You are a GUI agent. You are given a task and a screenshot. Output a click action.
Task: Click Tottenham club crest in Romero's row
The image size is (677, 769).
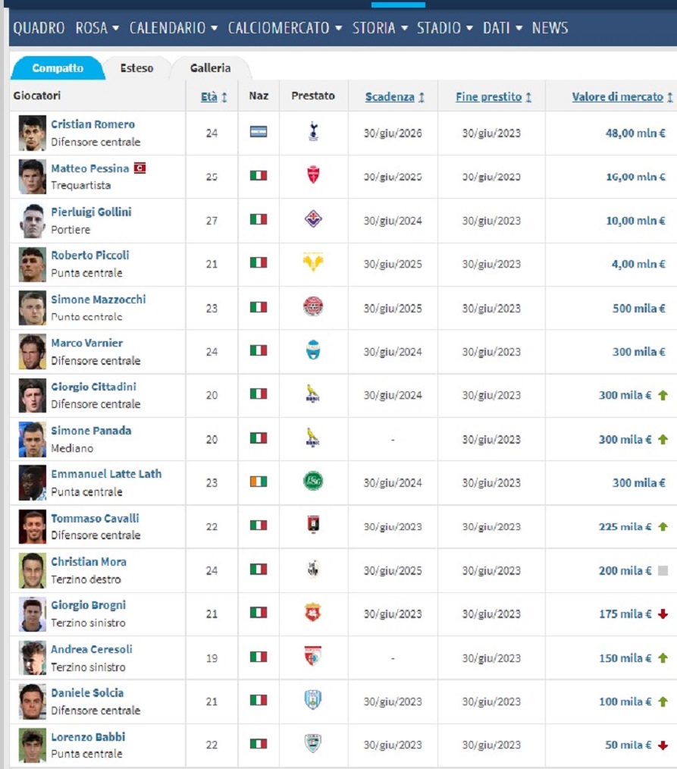[313, 133]
